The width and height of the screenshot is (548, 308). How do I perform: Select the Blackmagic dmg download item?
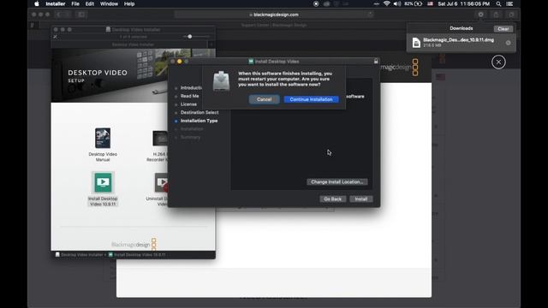pos(462,43)
